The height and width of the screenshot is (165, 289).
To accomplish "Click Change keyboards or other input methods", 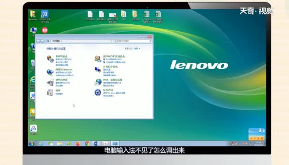I will pos(112,83).
